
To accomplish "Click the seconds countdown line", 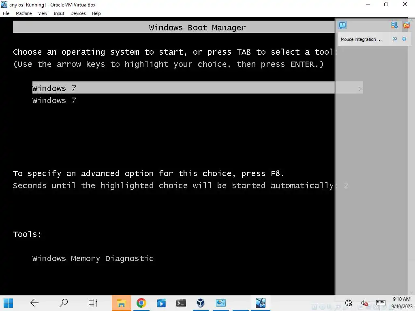I will point(180,185).
